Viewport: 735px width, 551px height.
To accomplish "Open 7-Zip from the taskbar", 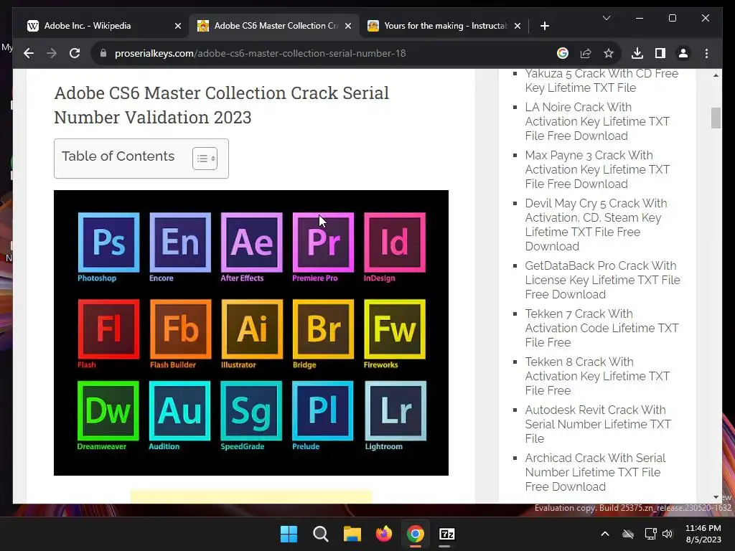I will (446, 534).
